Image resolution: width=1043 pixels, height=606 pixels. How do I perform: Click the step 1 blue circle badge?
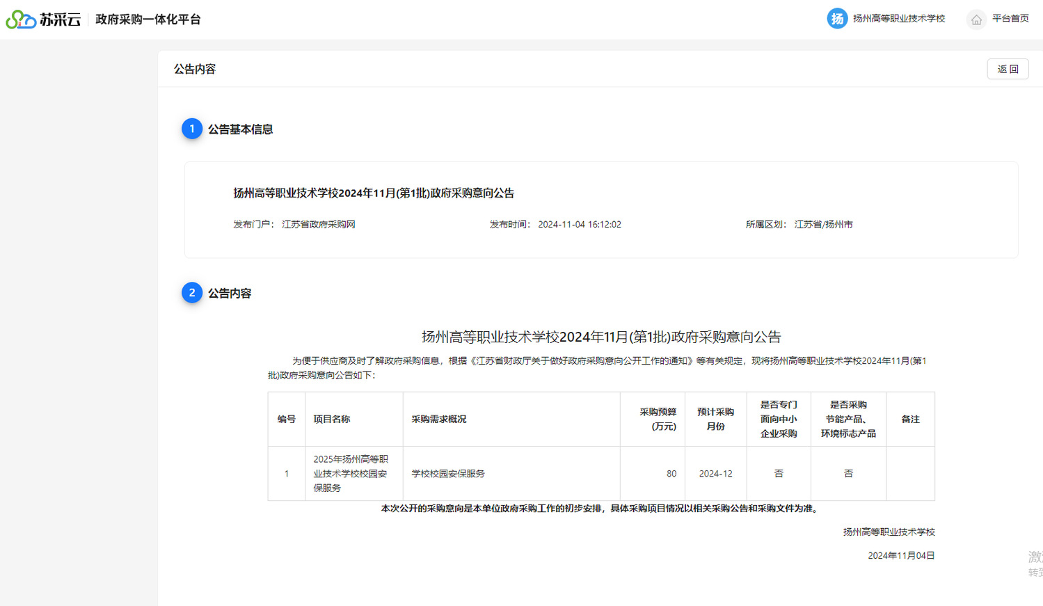click(192, 129)
